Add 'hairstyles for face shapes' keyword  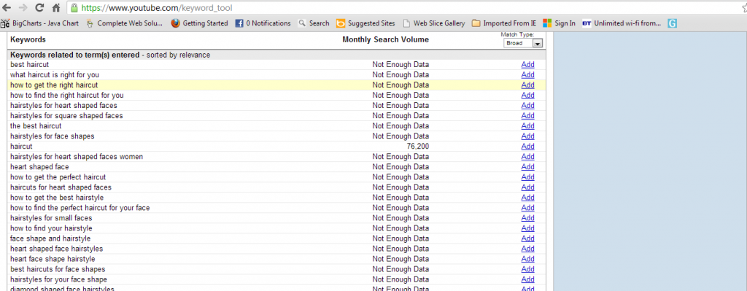tap(528, 136)
